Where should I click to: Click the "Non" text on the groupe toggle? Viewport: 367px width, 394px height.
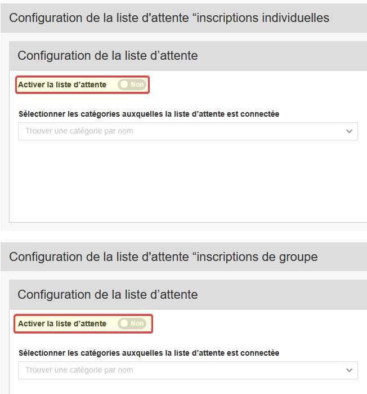pyautogui.click(x=137, y=324)
